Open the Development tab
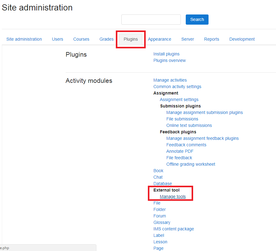 tap(242, 39)
